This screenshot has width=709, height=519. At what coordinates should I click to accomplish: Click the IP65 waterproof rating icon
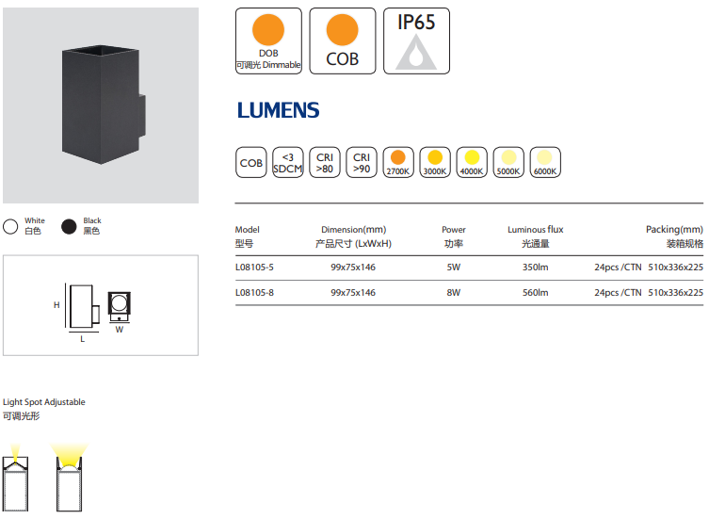coord(416,41)
